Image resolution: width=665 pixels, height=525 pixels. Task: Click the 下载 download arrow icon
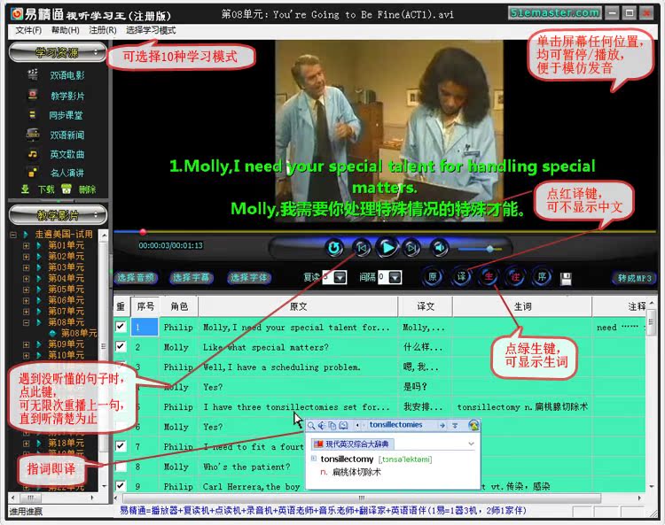(x=26, y=189)
